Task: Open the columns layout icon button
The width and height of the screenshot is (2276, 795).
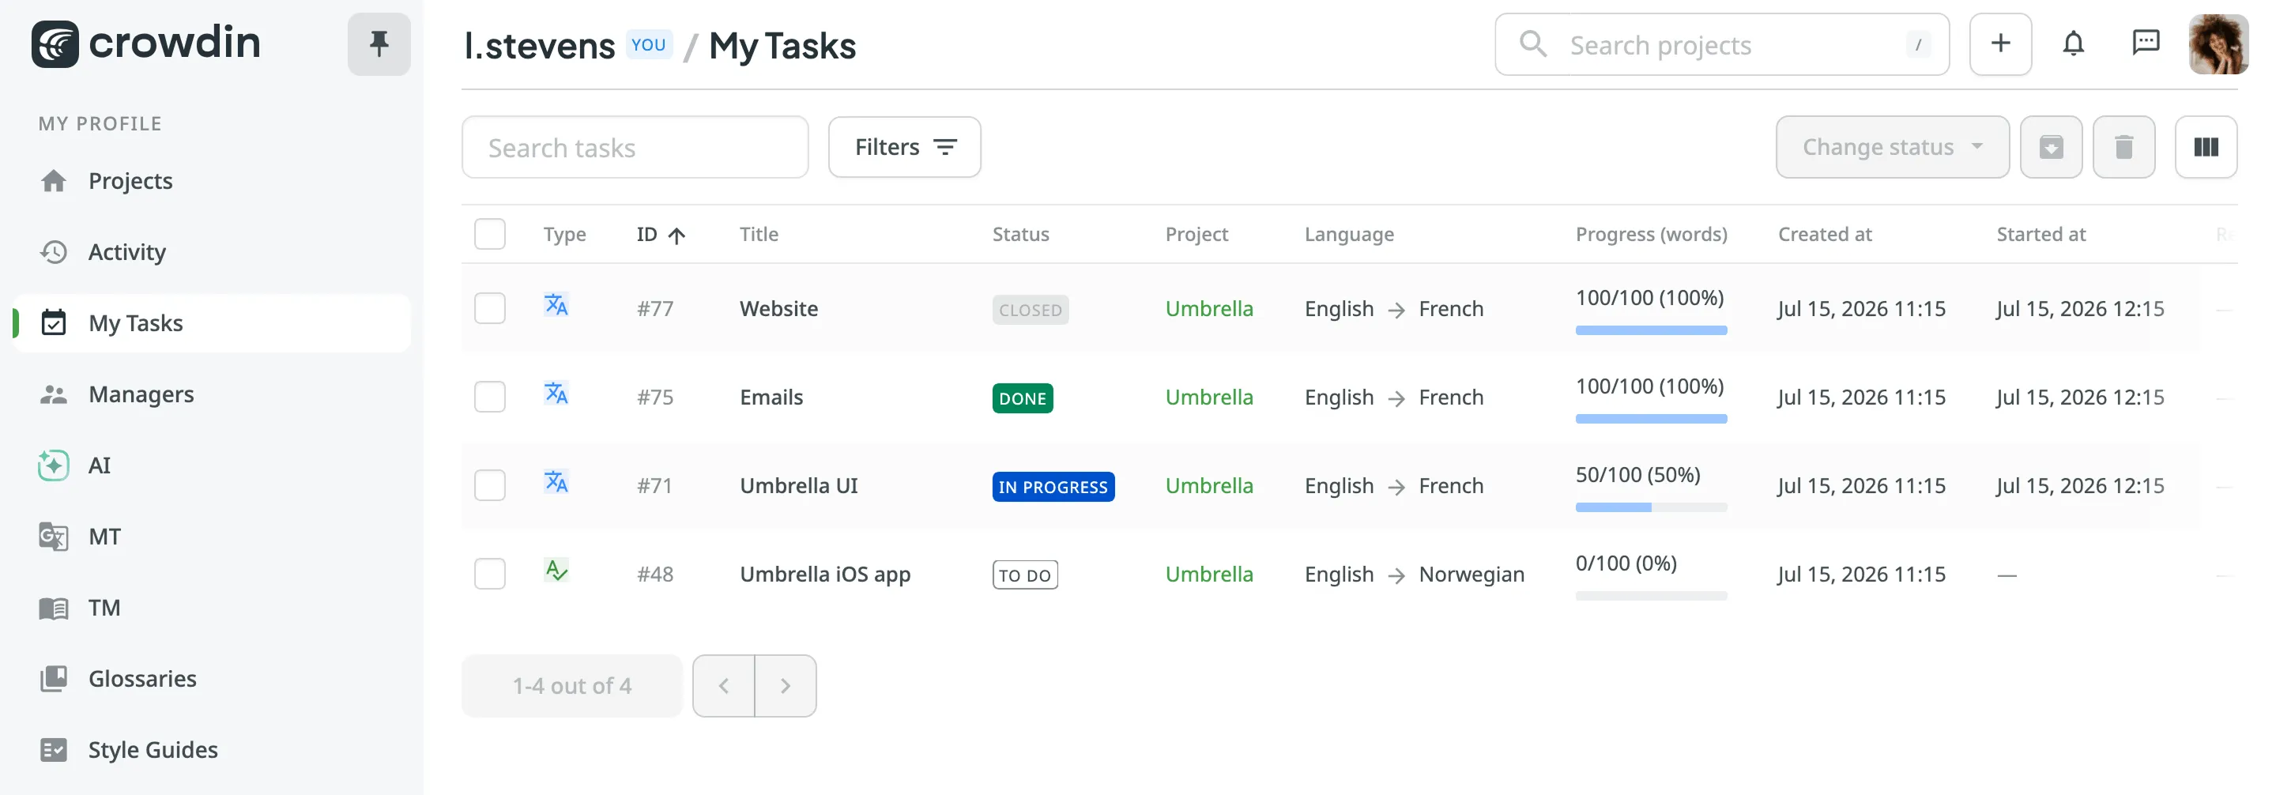Action: (2206, 147)
